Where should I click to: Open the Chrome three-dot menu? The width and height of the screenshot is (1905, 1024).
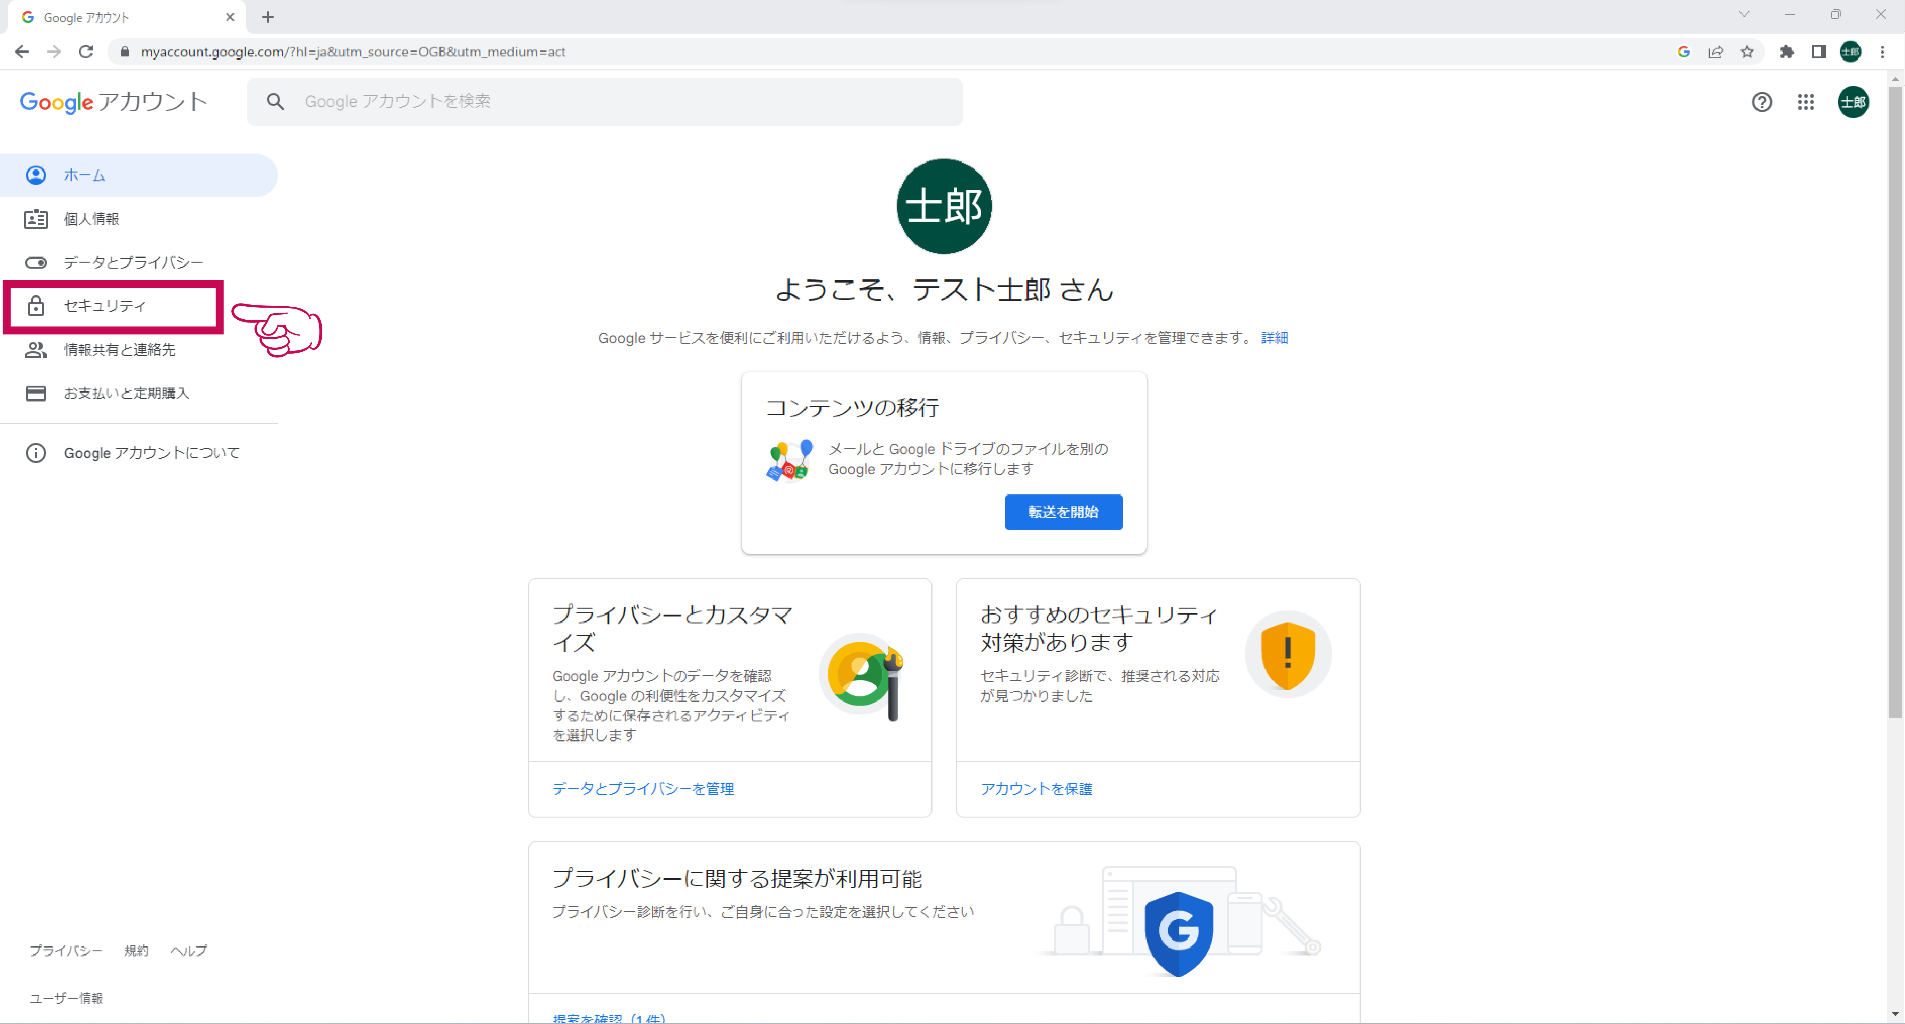pos(1883,52)
